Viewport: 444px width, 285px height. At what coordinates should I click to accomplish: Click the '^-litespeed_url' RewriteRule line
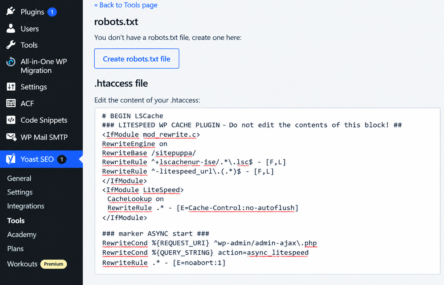click(x=188, y=171)
